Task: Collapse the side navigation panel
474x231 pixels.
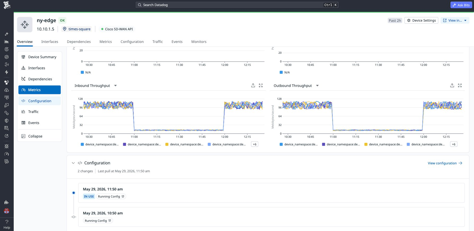Action: pos(40,136)
